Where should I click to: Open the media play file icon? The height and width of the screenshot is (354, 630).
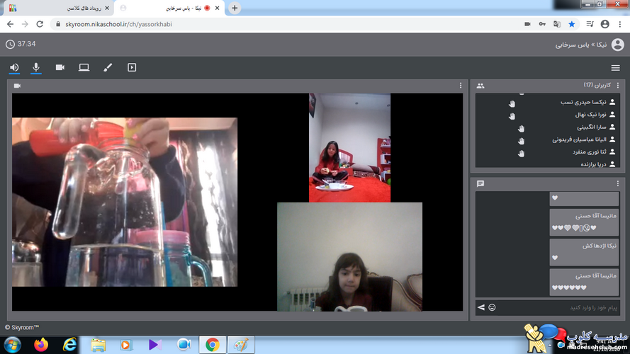132,67
